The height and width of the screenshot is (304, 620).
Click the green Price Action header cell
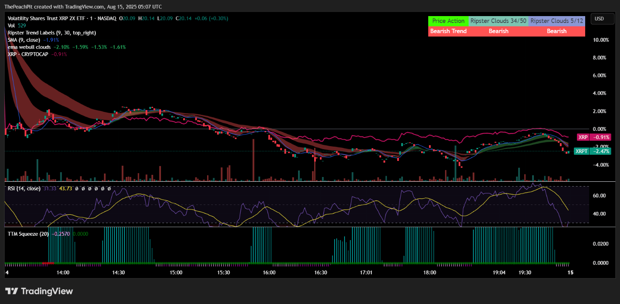(x=448, y=20)
